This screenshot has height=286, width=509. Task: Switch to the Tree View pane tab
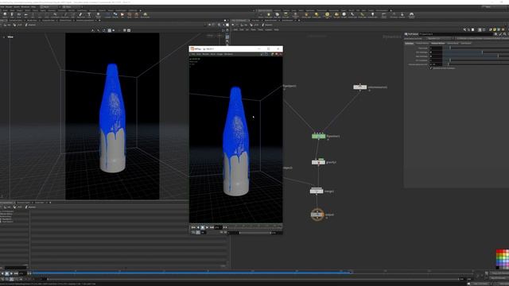(256, 20)
